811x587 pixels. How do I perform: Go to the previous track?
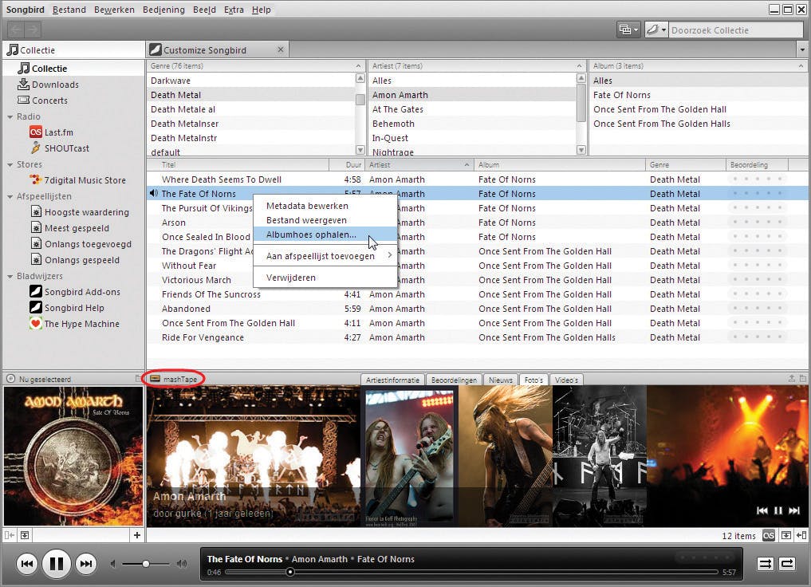pyautogui.click(x=27, y=564)
